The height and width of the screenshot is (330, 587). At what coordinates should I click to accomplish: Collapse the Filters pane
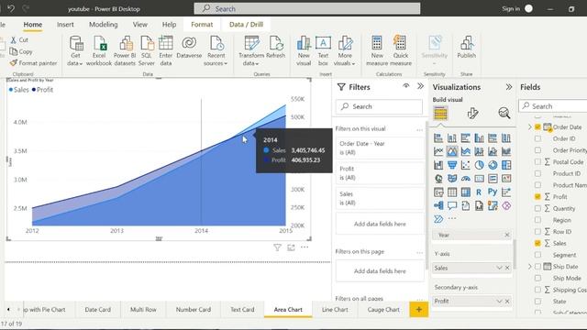(420, 86)
